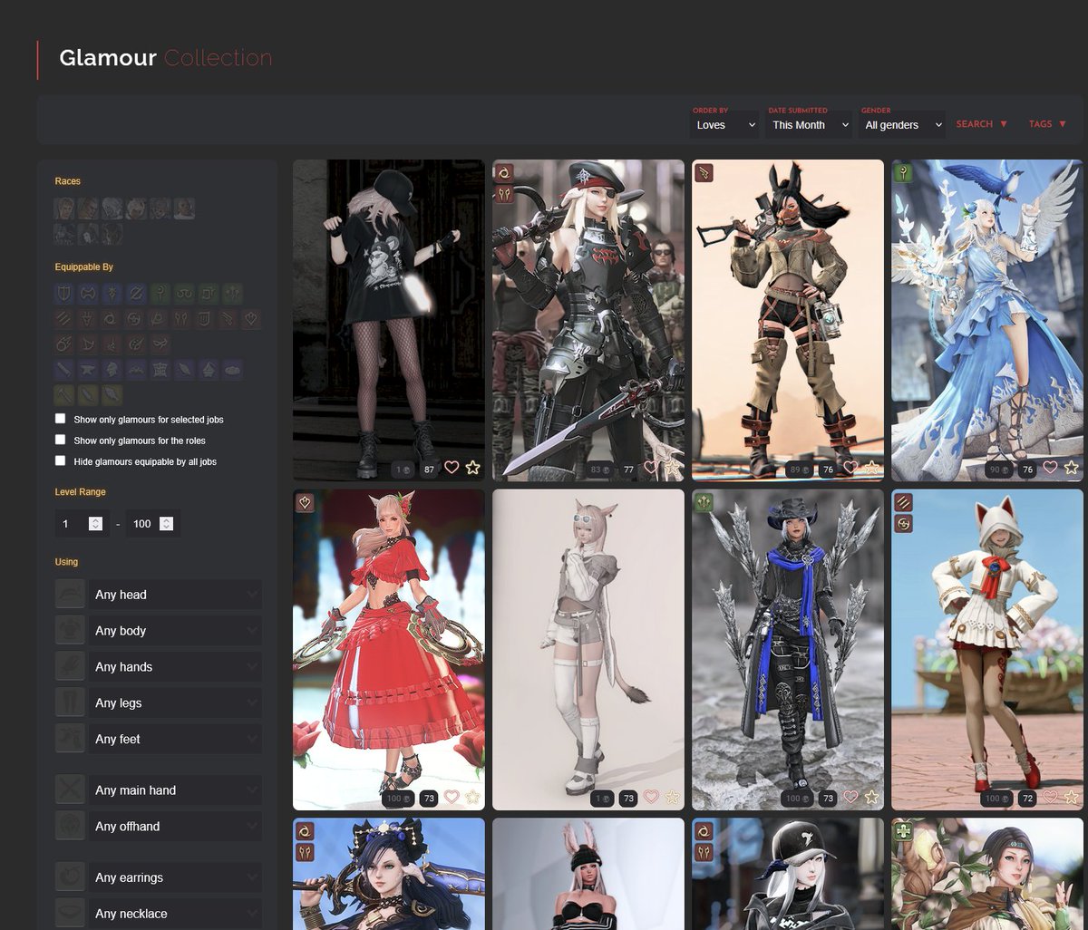The height and width of the screenshot is (930, 1088).
Task: Open the Any earrings dropdown
Action: pyautogui.click(x=176, y=877)
